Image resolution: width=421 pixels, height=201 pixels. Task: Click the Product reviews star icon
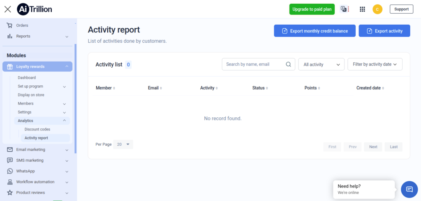point(10,193)
